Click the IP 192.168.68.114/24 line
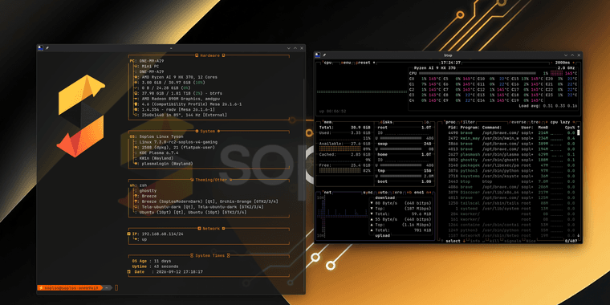The image size is (610, 305). coord(155,234)
